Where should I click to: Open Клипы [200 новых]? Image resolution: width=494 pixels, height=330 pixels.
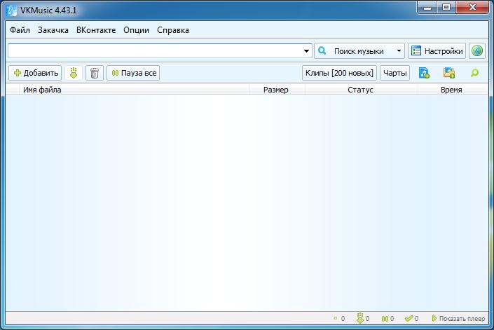pyautogui.click(x=339, y=73)
